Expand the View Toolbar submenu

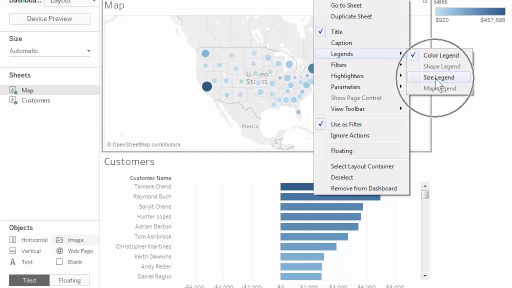pos(362,109)
